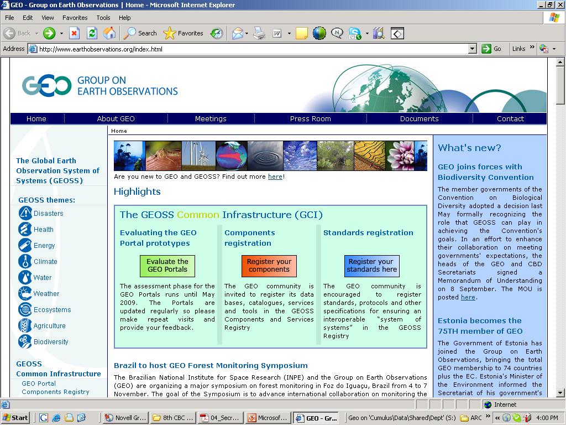Print the page with the printer icon
Viewport: 566px width, 425px height.
[259, 33]
